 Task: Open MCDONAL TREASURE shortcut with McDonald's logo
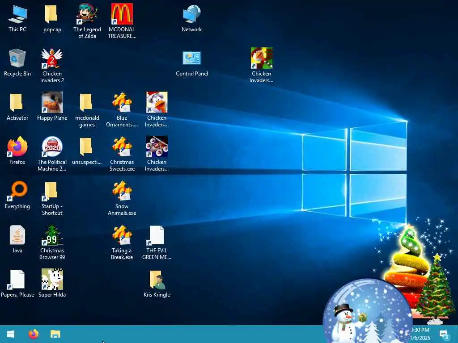(122, 21)
